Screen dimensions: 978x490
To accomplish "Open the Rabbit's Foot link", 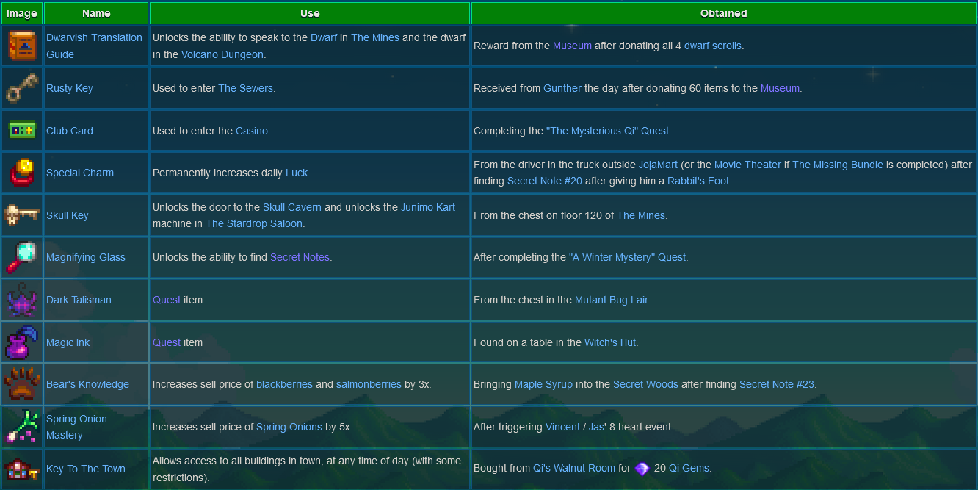I will point(698,181).
